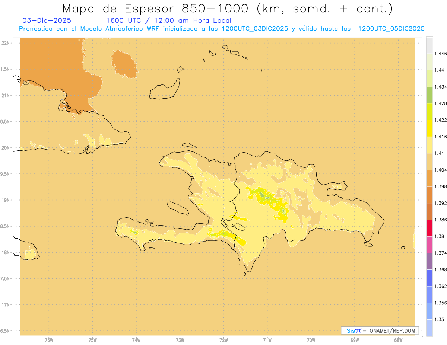The width and height of the screenshot is (447, 345).
Task: Pick the pink swatch between 1.374 and 1.38
Action: (x=429, y=245)
